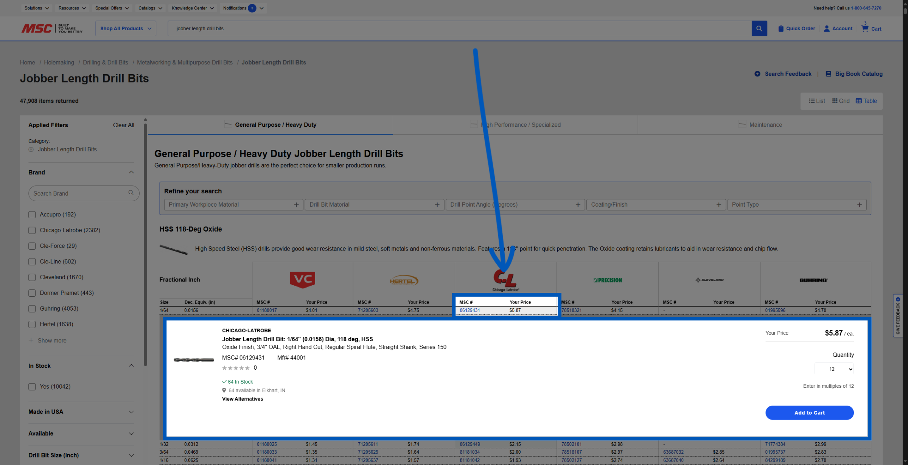Open the Special Offers menu
908x465 pixels.
click(112, 8)
